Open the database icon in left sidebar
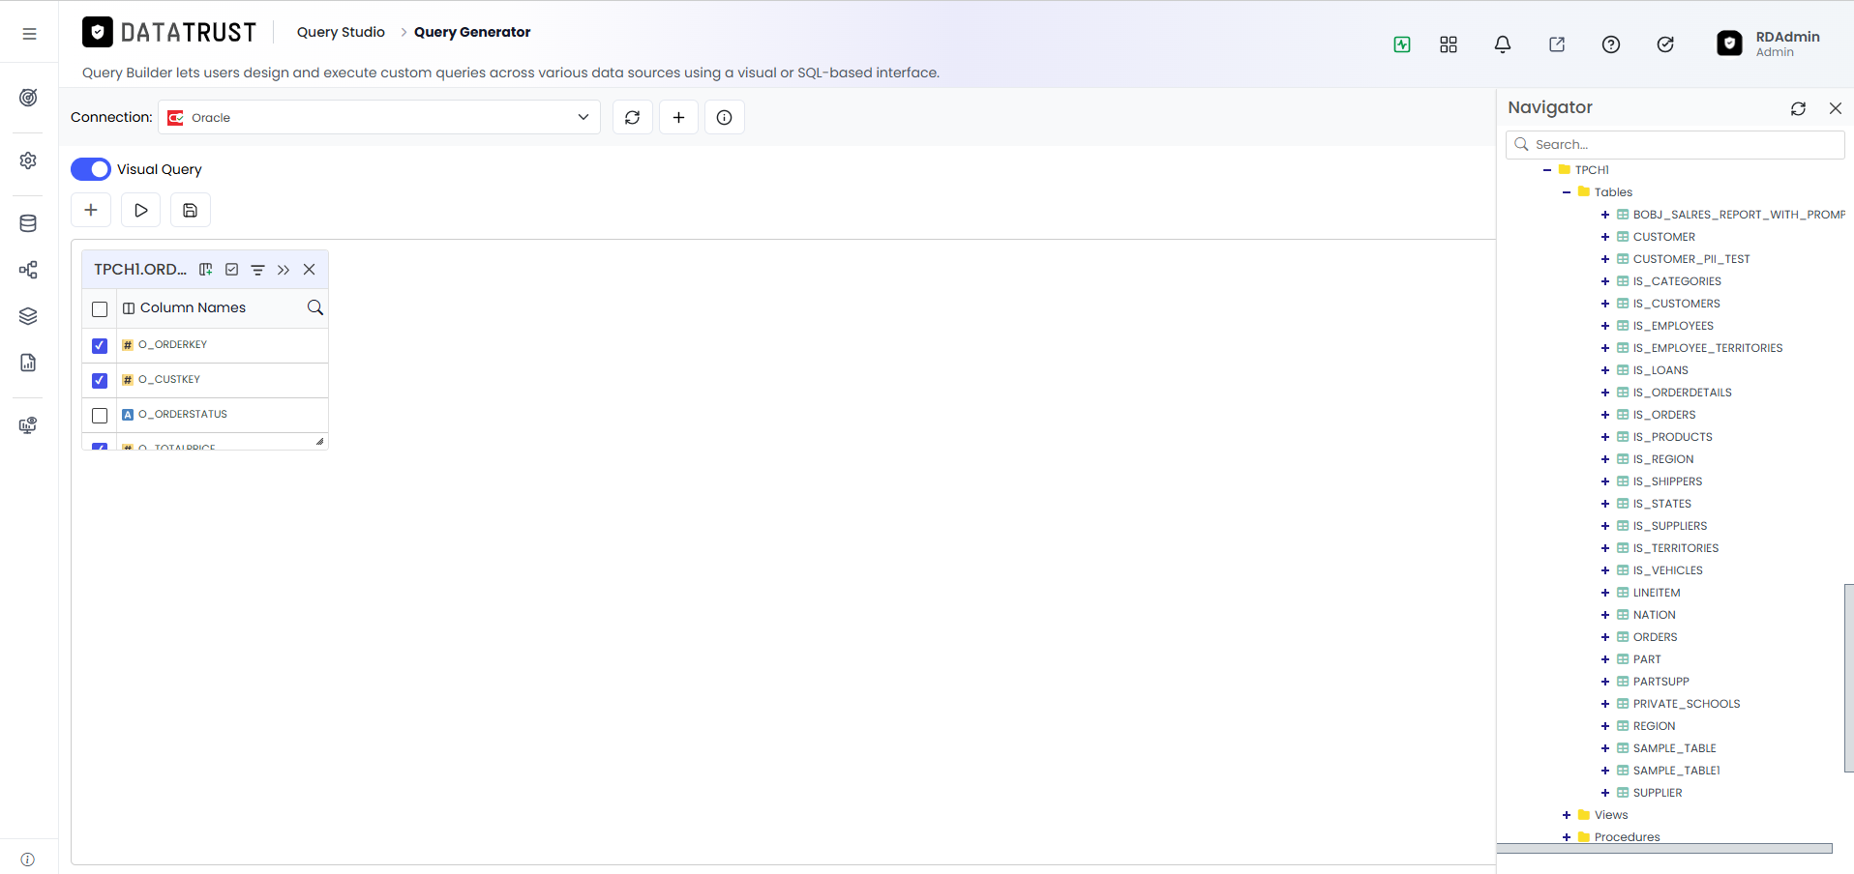Screen dimensions: 1854x874 pyautogui.click(x=29, y=223)
